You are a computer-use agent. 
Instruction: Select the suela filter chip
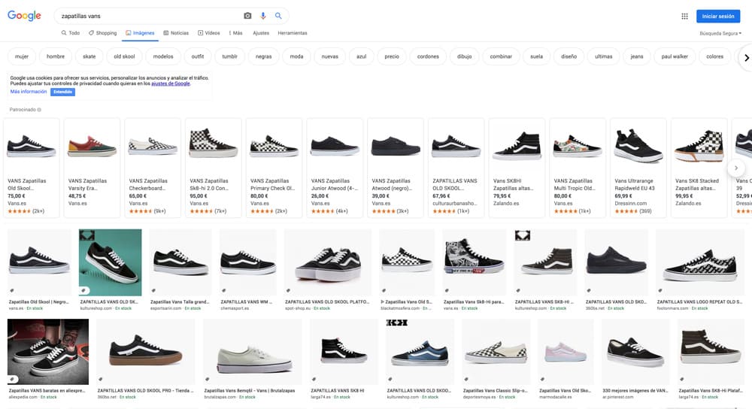pyautogui.click(x=537, y=56)
